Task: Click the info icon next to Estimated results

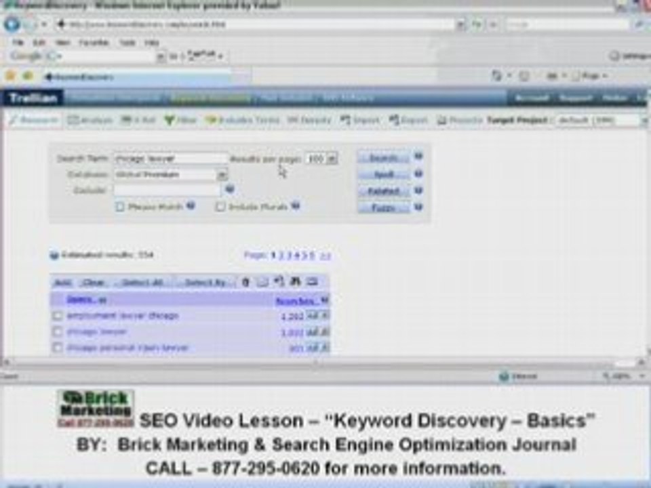Action: point(54,255)
